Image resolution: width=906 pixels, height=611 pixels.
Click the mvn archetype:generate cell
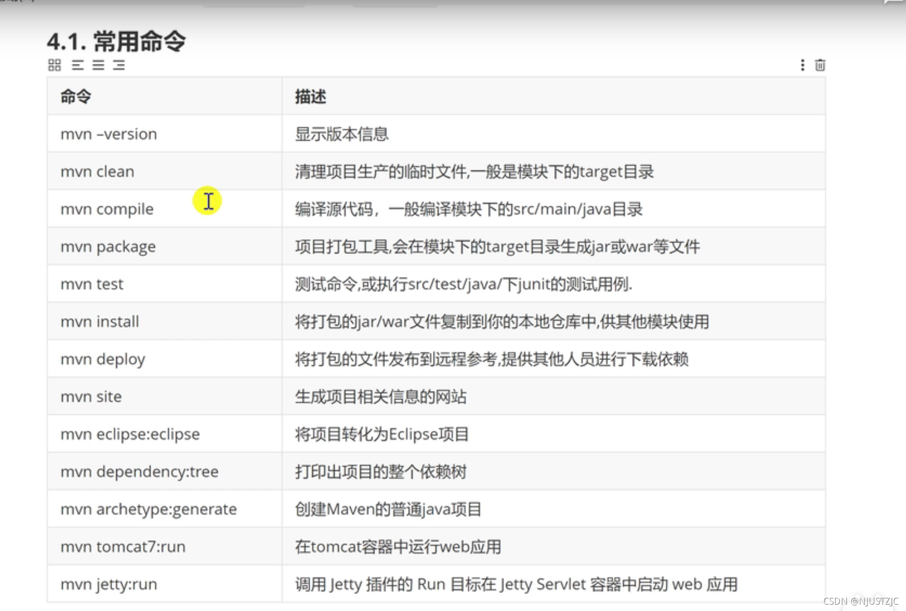(165, 509)
